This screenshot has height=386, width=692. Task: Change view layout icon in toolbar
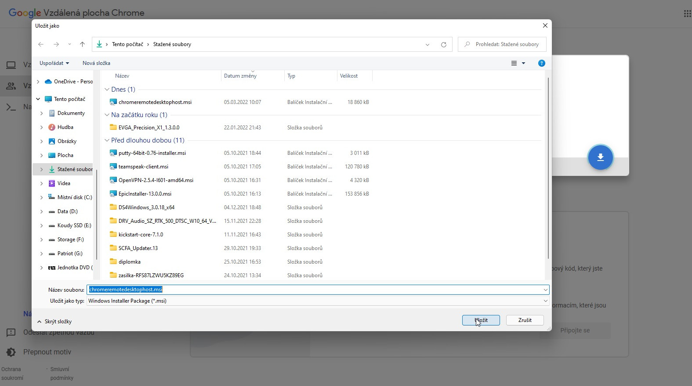[514, 63]
